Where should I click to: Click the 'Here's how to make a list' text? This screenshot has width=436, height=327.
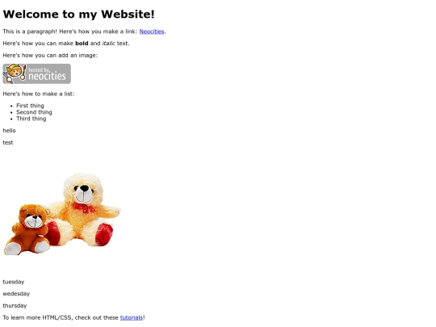click(39, 94)
